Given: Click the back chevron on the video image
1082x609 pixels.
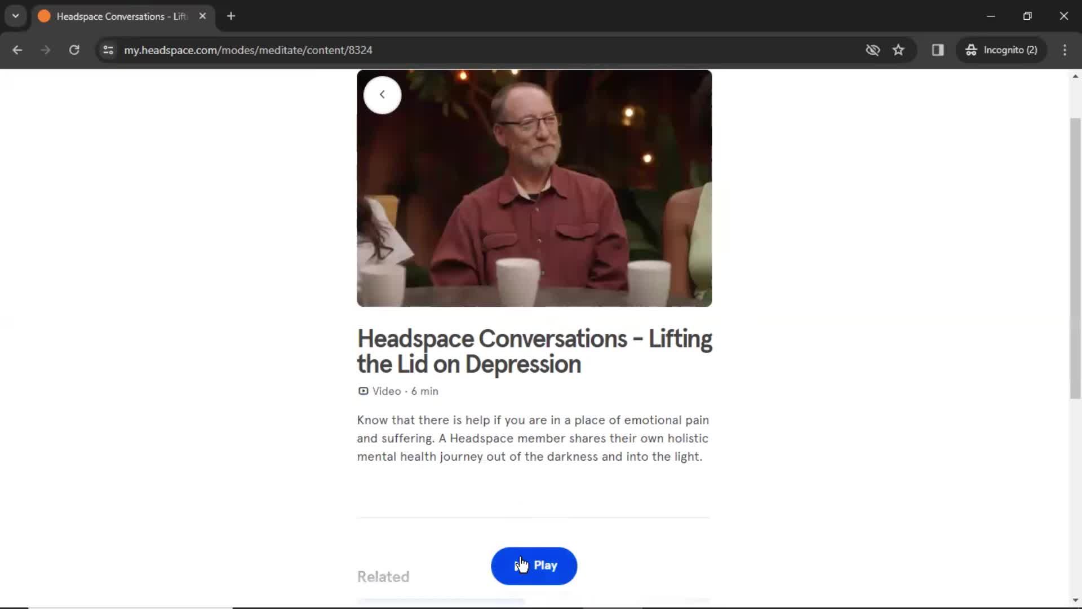Looking at the screenshot, I should pyautogui.click(x=382, y=95).
